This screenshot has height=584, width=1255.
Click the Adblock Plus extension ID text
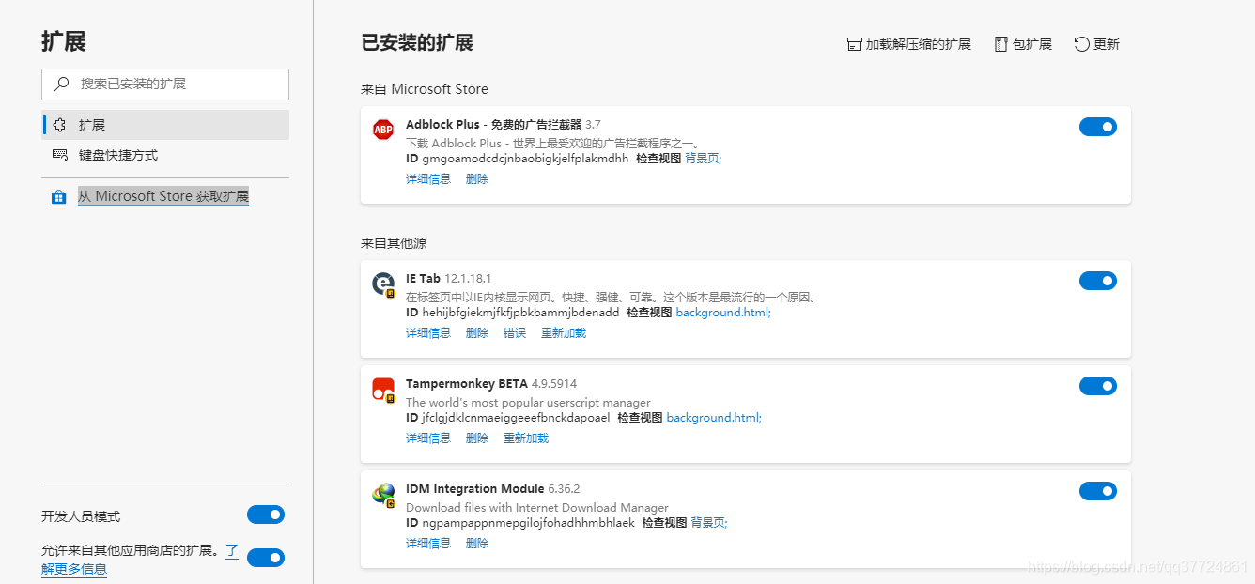(525, 159)
